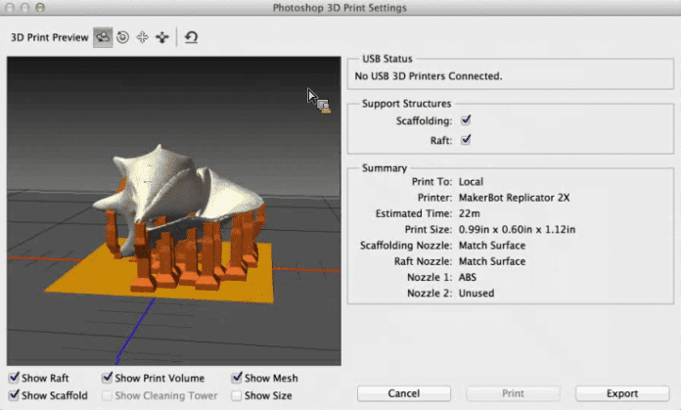Image resolution: width=681 pixels, height=410 pixels.
Task: Toggle the Show Raft checkbox
Action: (14, 379)
